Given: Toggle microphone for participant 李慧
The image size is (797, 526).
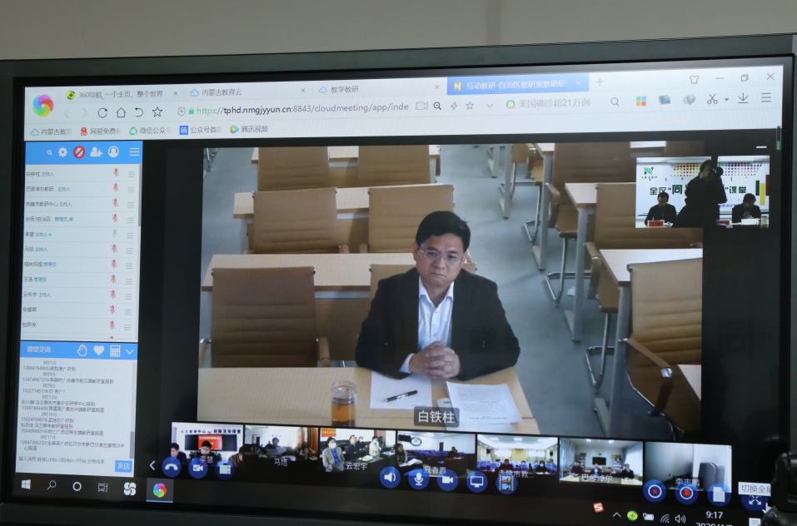Looking at the screenshot, I should point(114,233).
